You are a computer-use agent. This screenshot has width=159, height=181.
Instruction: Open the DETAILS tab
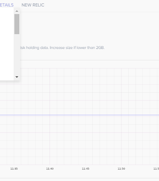pos(7,5)
